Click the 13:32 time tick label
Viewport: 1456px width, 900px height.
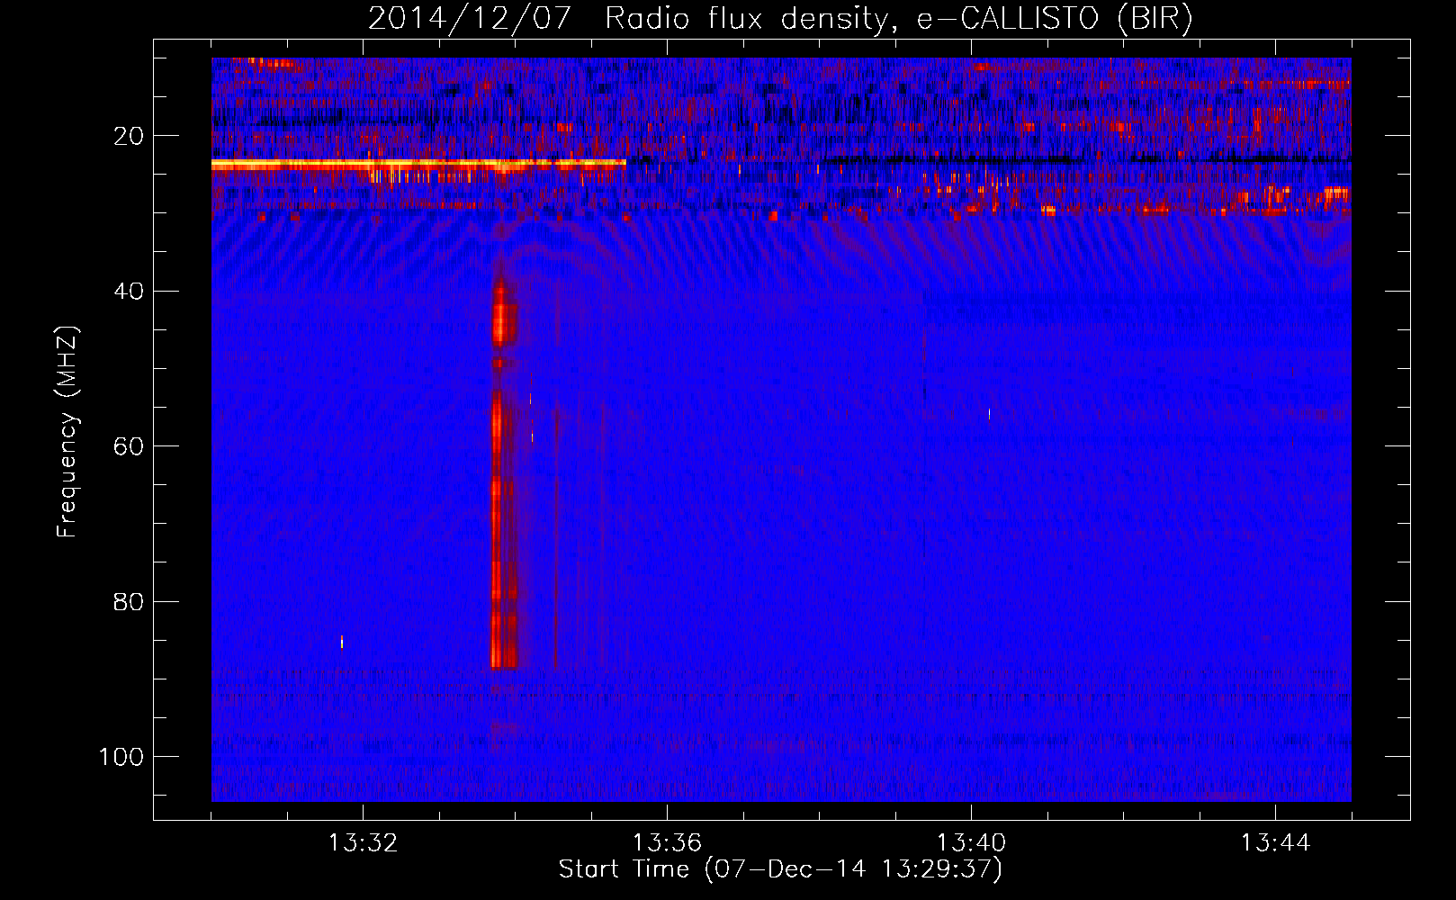(x=364, y=843)
